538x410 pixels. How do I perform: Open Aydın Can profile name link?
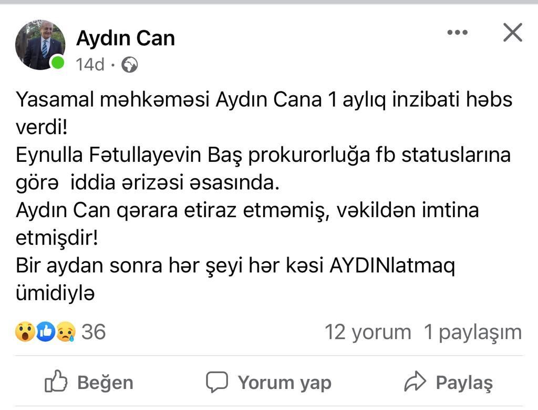126,38
